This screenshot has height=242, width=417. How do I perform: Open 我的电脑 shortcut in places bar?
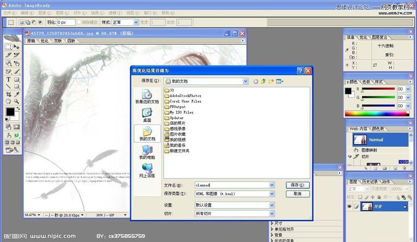147,152
